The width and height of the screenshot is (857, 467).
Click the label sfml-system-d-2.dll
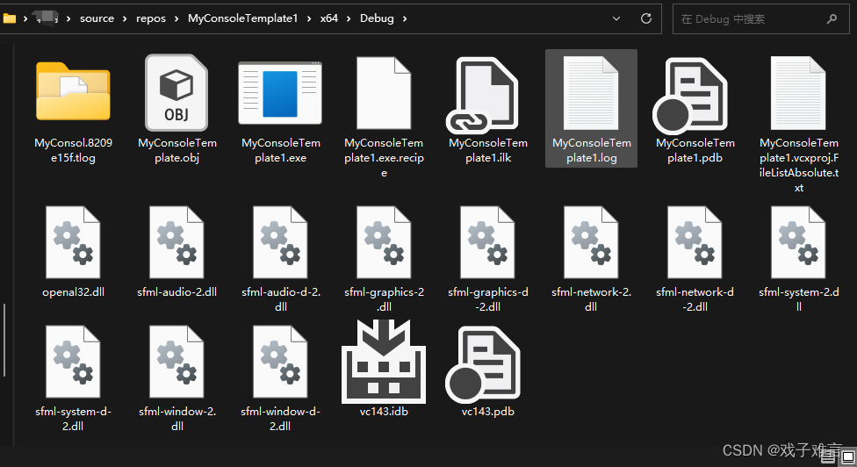(x=73, y=419)
